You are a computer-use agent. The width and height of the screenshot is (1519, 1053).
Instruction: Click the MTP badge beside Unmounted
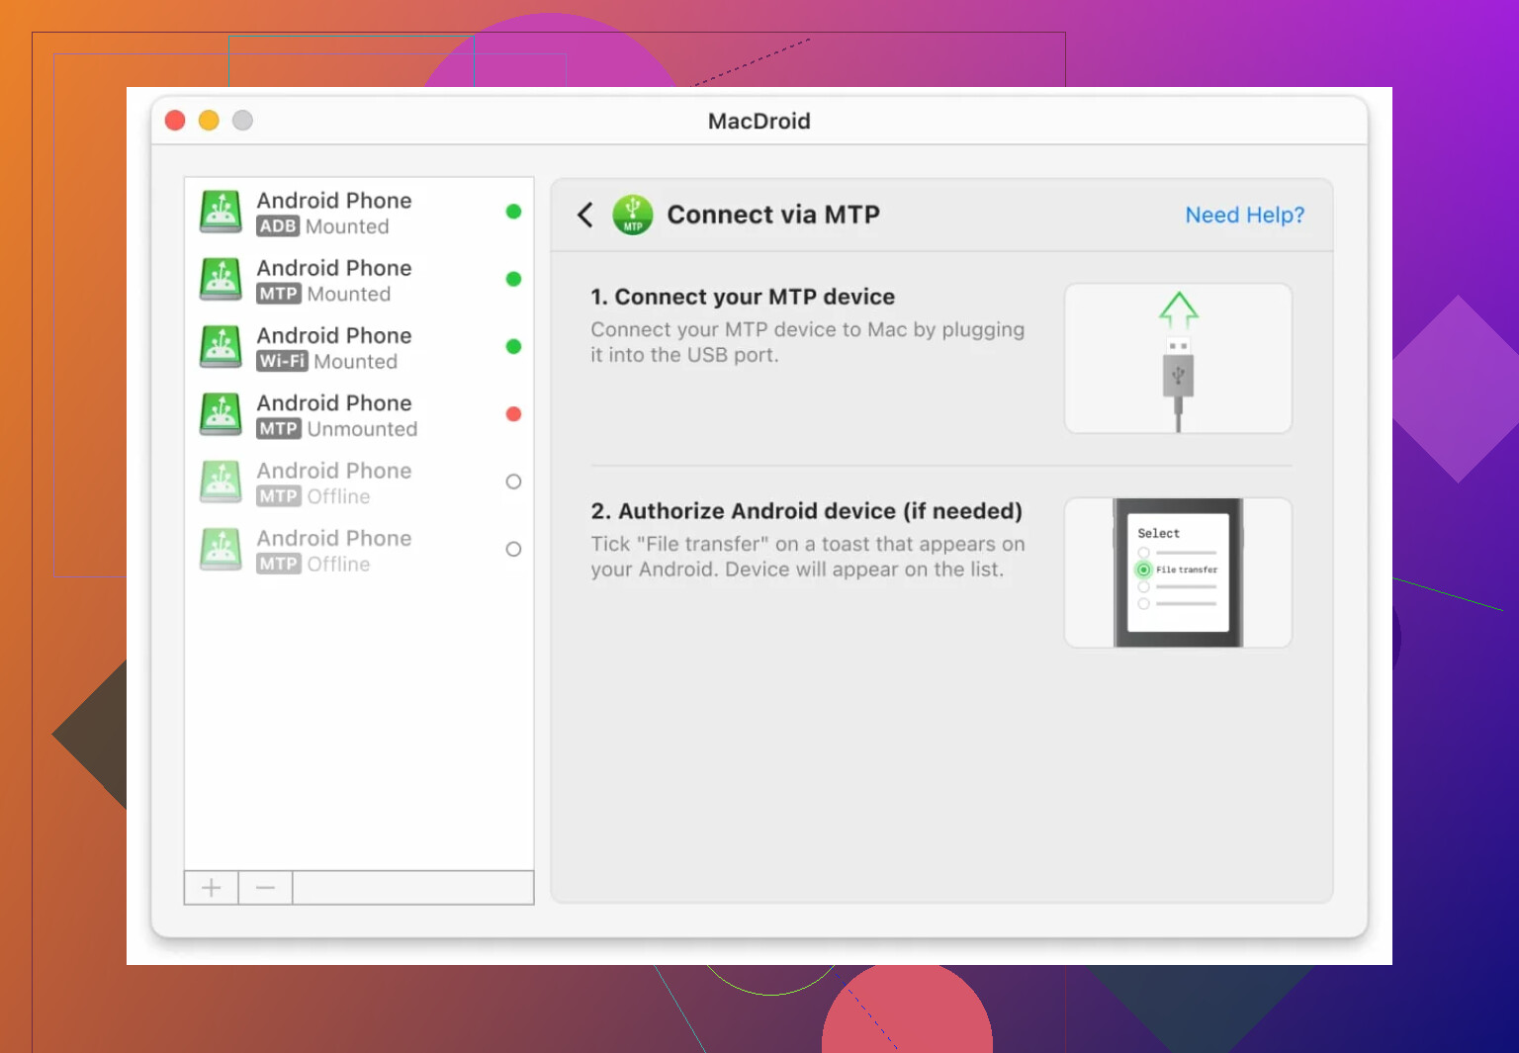278,429
